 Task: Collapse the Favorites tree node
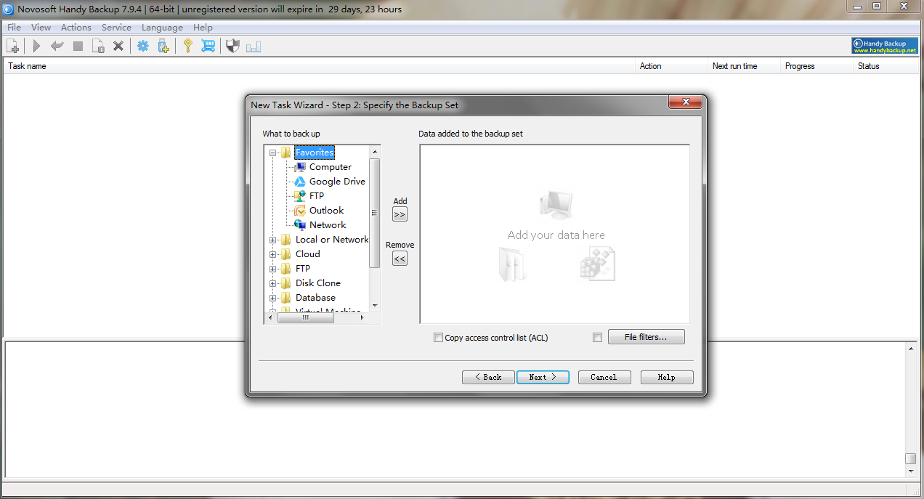point(273,153)
